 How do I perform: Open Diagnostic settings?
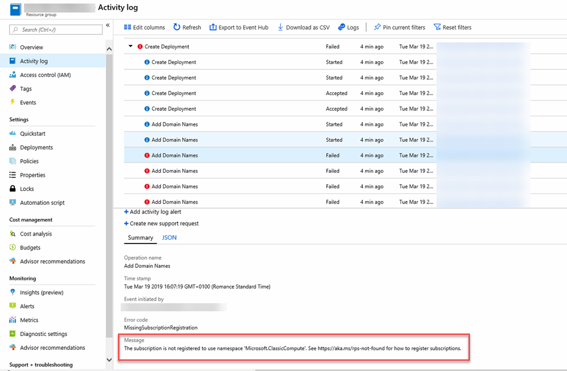coord(43,334)
